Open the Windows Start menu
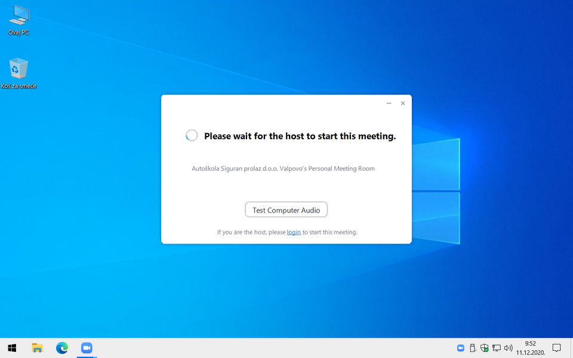This screenshot has height=358, width=573. coord(12,348)
